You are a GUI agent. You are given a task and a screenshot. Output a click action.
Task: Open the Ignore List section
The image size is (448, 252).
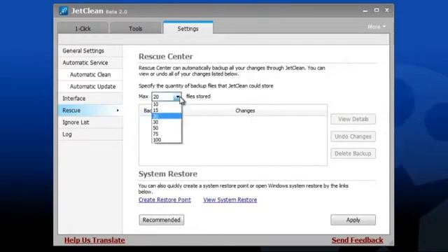90,122
